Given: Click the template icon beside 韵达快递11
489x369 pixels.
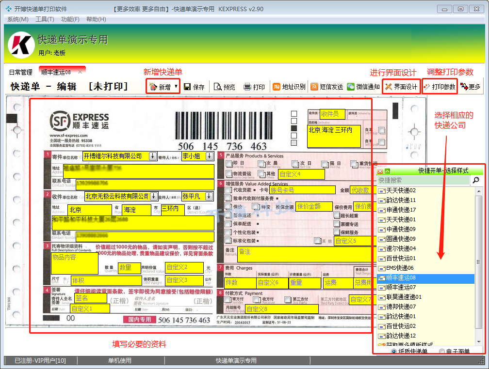Looking at the screenshot, I should [382, 200].
